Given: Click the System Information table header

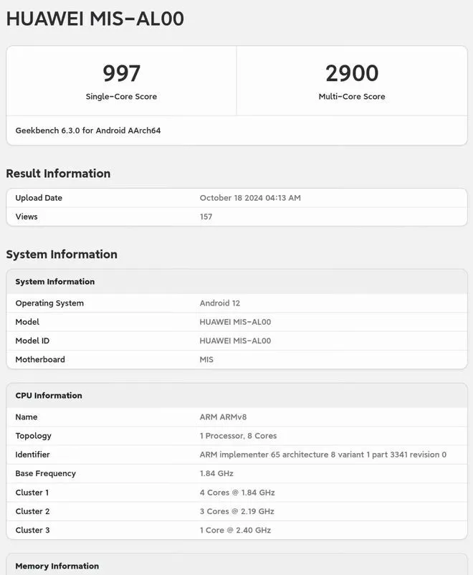Looking at the screenshot, I should coord(55,282).
